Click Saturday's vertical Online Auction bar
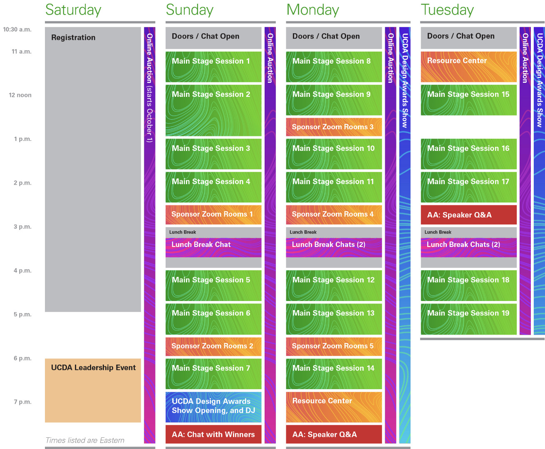 (x=149, y=235)
